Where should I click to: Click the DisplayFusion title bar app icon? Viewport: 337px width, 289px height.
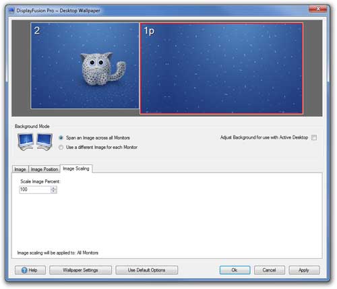(x=11, y=11)
